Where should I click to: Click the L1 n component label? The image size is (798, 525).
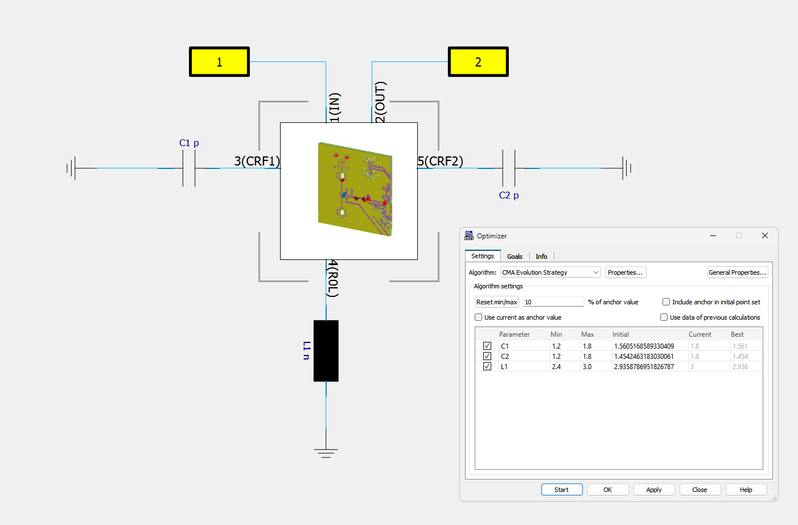[x=307, y=350]
